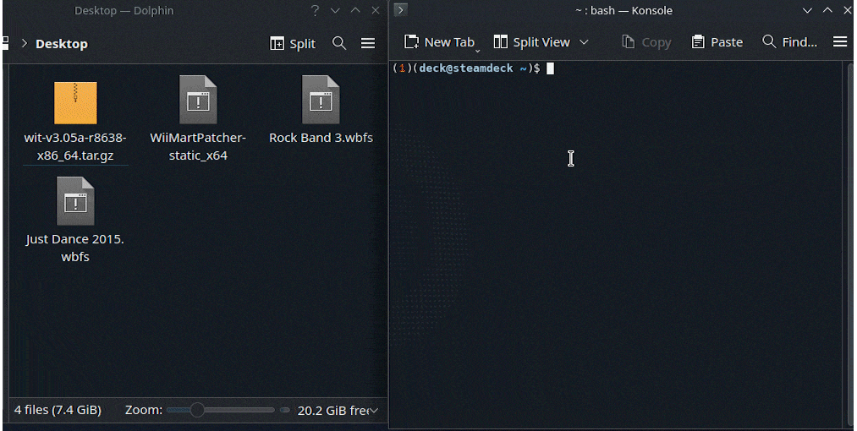Image resolution: width=857 pixels, height=431 pixels.
Task: Expand the free space info dropdown
Action: pos(373,411)
